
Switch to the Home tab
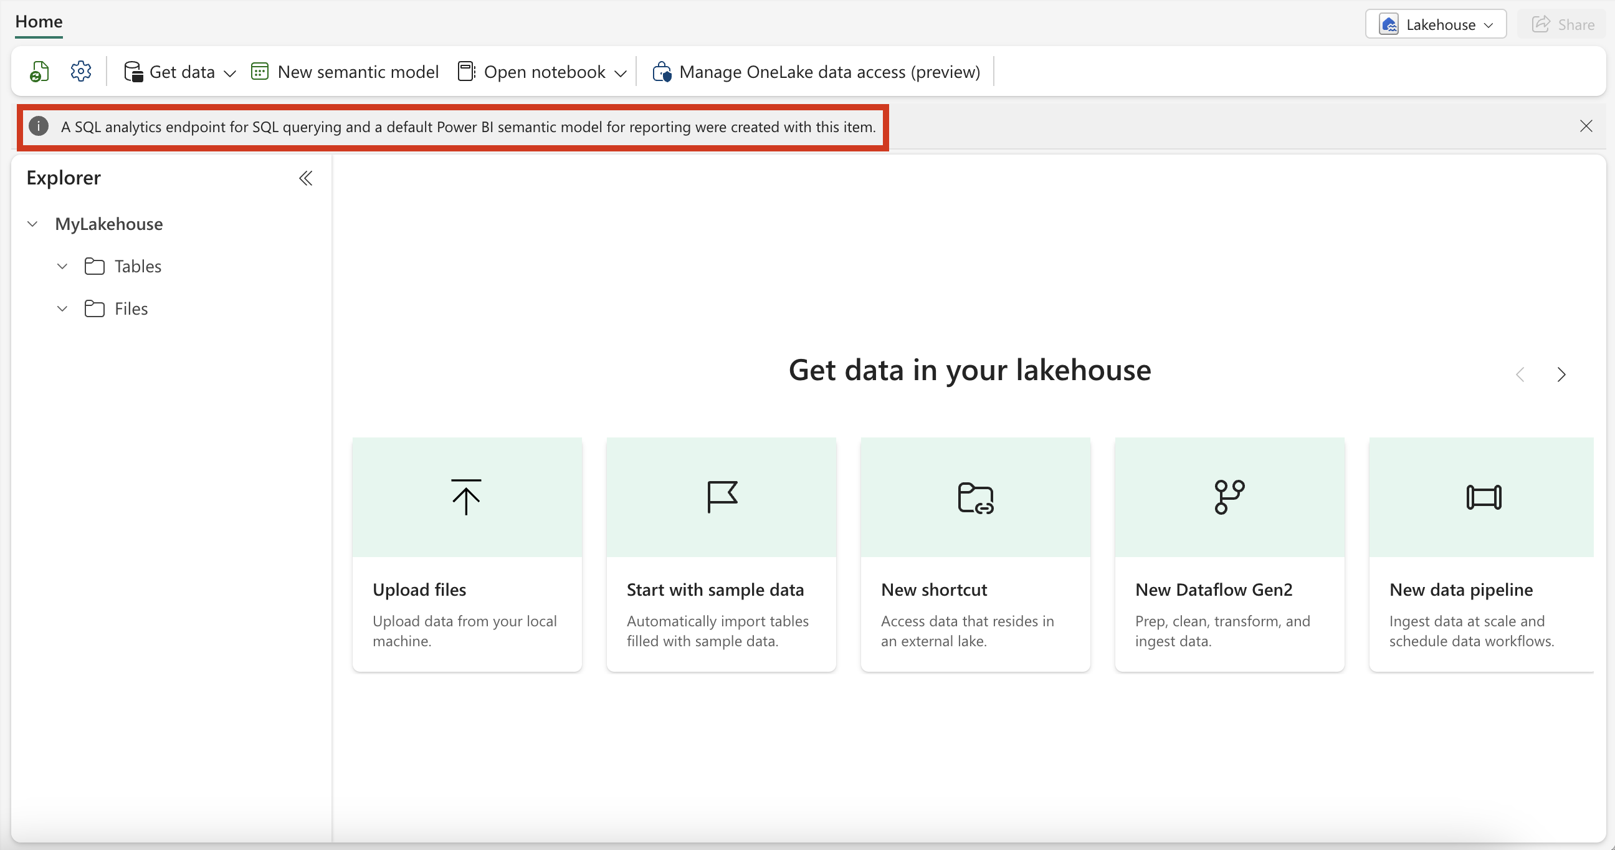pyautogui.click(x=39, y=22)
